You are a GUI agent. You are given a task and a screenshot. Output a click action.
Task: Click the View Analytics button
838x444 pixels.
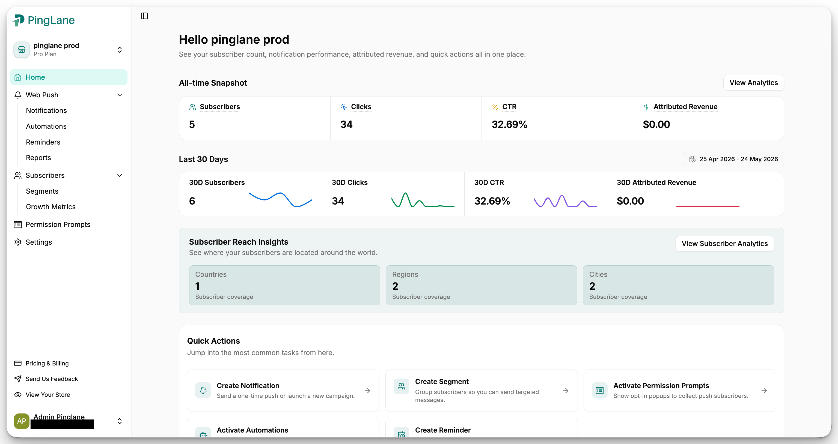click(x=753, y=83)
